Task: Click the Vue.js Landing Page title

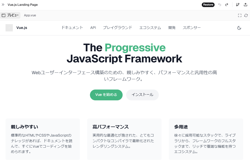Action: (23, 5)
